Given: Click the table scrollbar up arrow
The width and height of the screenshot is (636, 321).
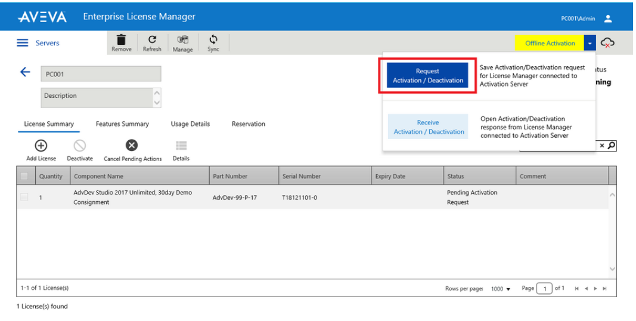Looking at the screenshot, I should pos(613,195).
